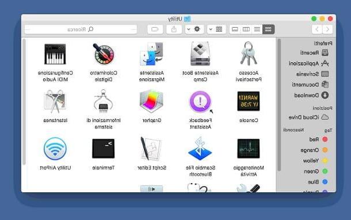Open Configurazione MIDI Audio app
The height and width of the screenshot is (220, 351).
pyautogui.click(x=55, y=54)
